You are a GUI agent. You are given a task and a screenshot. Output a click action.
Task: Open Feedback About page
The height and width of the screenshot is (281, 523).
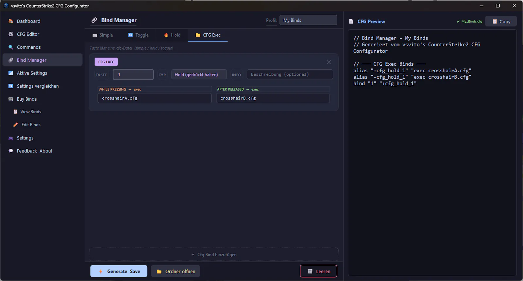[x=42, y=151]
